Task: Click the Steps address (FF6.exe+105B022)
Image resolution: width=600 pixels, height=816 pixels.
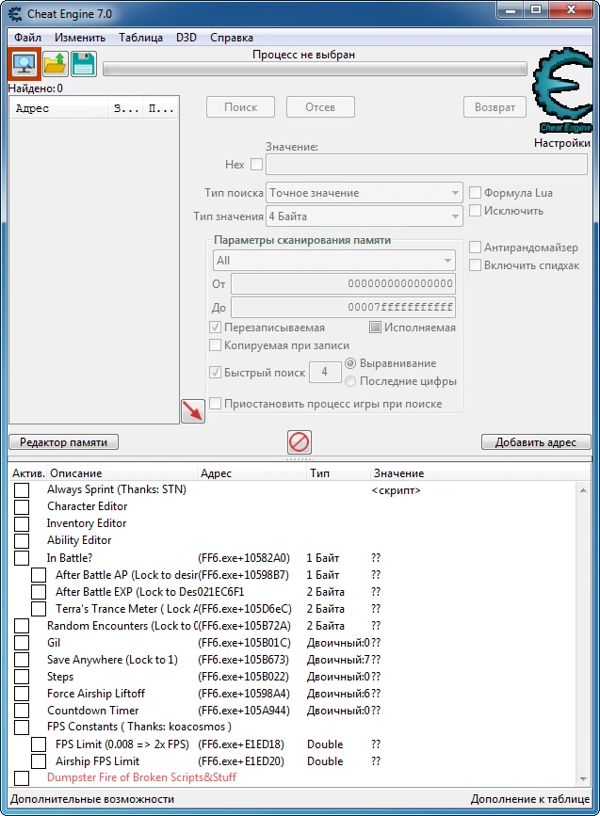Action: [243, 677]
